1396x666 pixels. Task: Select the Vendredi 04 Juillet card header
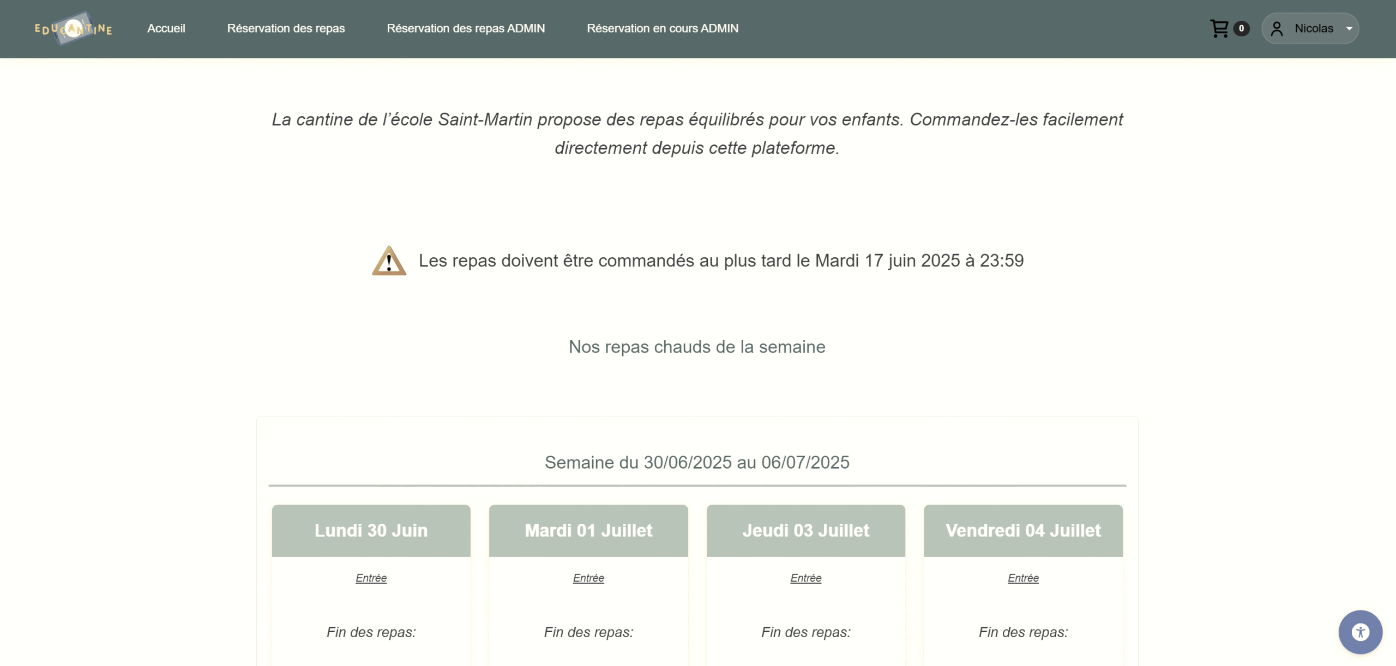[x=1023, y=530]
